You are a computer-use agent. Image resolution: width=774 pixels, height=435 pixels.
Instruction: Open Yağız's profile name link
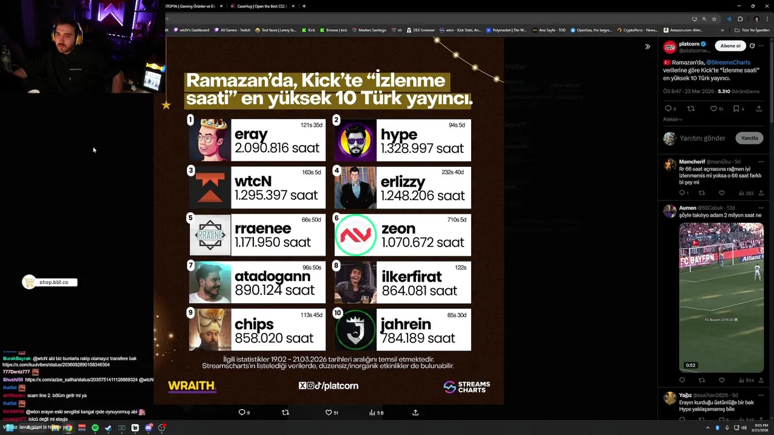686,395
